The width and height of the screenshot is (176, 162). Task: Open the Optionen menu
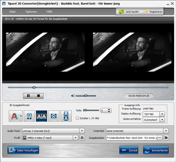(x=31, y=12)
